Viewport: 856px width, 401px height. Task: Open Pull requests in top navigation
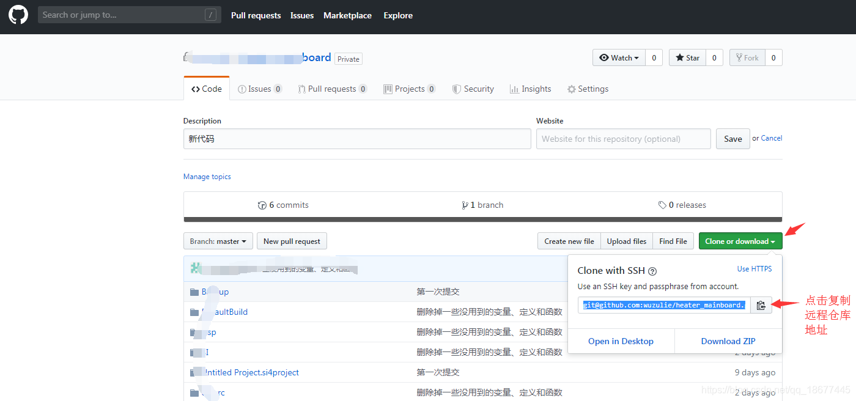click(x=256, y=15)
